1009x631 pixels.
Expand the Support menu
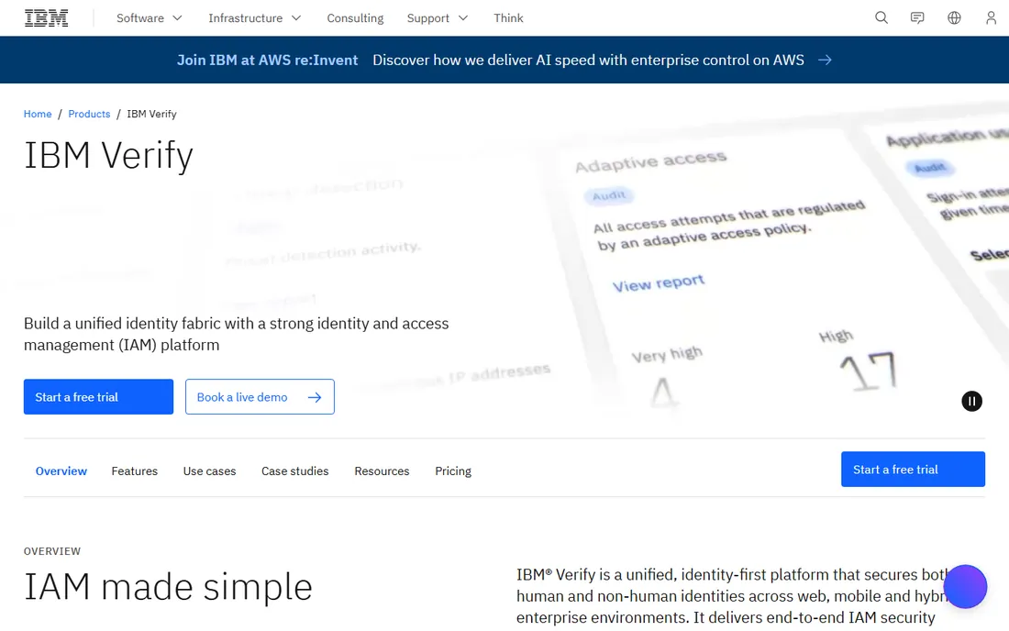(x=437, y=18)
